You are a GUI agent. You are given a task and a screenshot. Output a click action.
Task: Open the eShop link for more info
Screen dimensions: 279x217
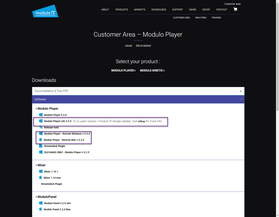coord(141,121)
